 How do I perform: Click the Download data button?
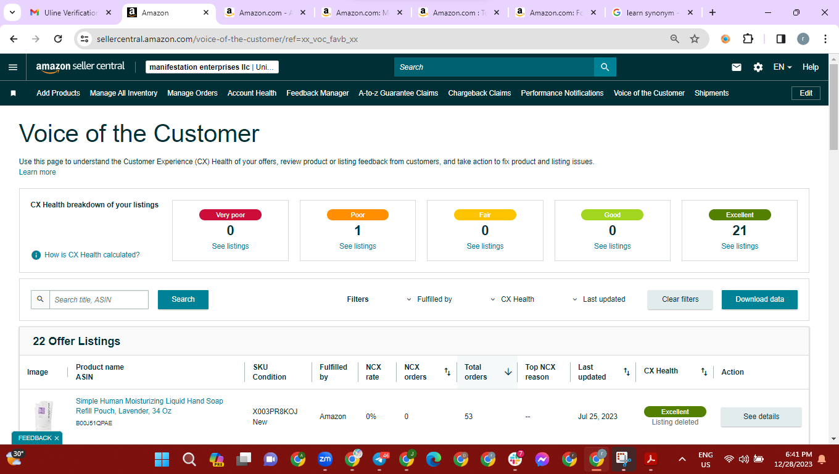[759, 299]
